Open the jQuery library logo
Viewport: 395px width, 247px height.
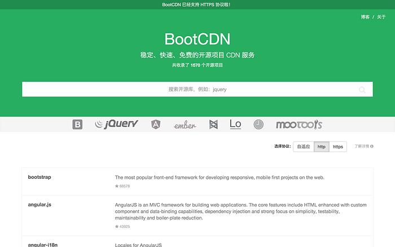click(116, 125)
